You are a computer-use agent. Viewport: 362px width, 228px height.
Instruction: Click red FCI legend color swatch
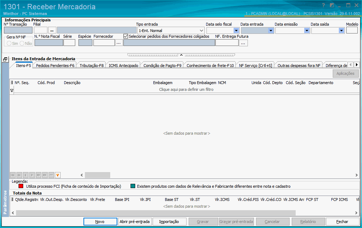[21, 186]
